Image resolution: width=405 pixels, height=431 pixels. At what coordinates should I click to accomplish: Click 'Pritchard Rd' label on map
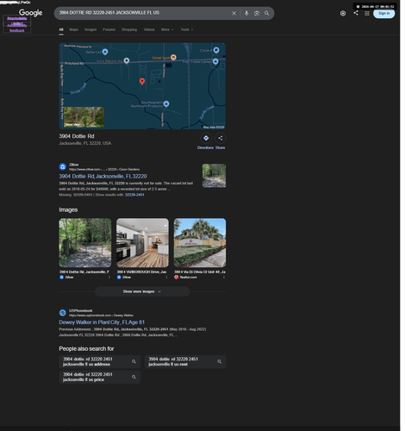(74, 63)
